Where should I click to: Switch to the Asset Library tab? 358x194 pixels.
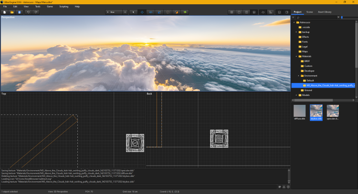[326, 11]
